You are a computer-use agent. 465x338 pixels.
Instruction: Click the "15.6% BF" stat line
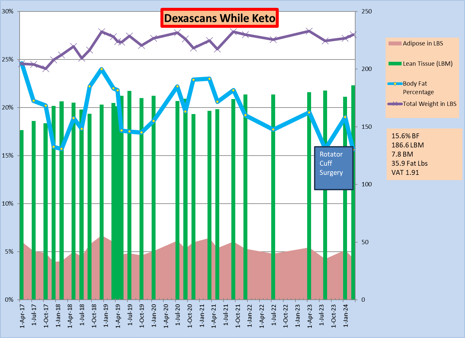point(405,136)
